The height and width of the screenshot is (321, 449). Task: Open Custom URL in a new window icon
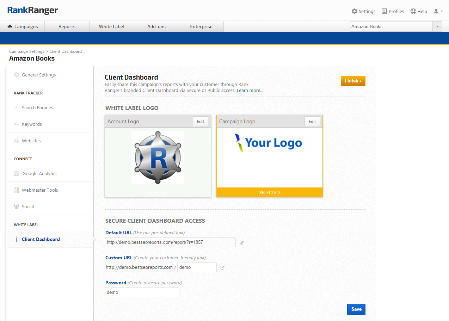point(222,268)
